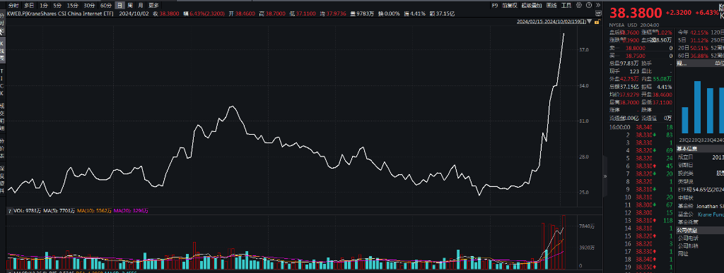The image size is (724, 273).
Task: Click the 38.3800 last price
Action: [636, 12]
